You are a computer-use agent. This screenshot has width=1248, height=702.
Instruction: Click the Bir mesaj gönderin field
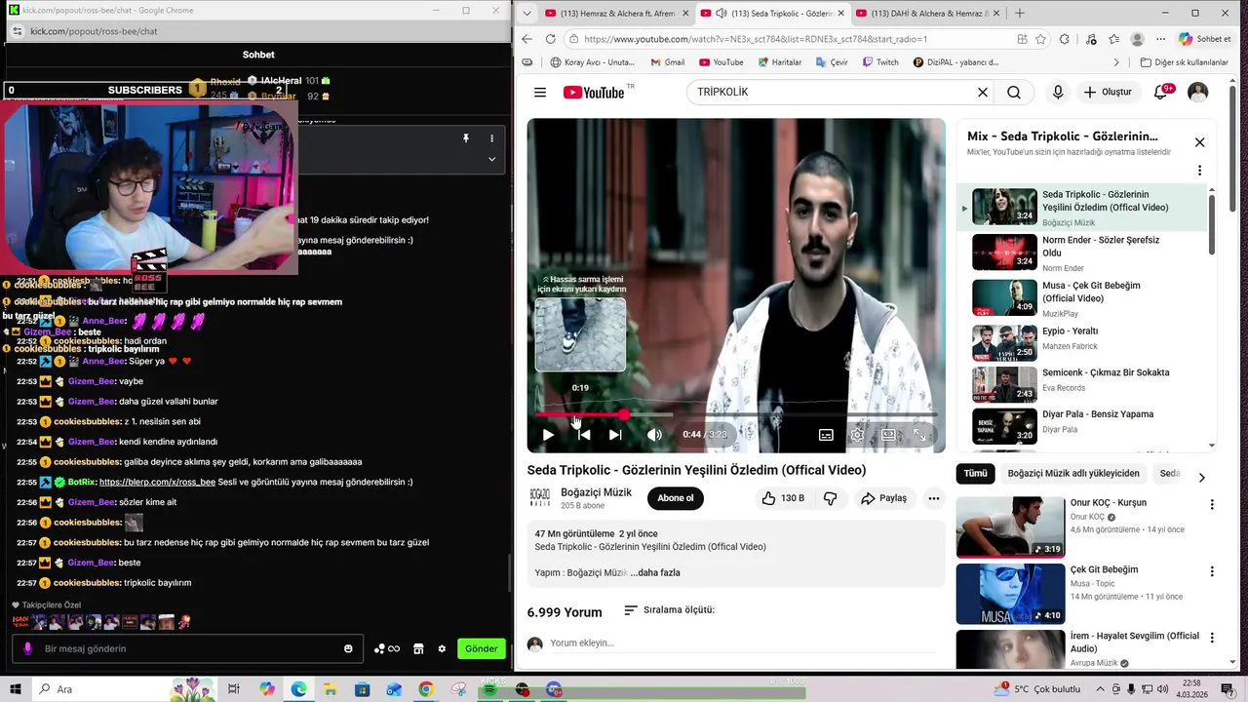pos(187,648)
